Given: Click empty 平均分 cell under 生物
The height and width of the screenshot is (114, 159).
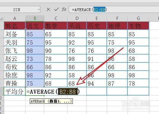Looking at the screenshot, I should tap(138, 91).
